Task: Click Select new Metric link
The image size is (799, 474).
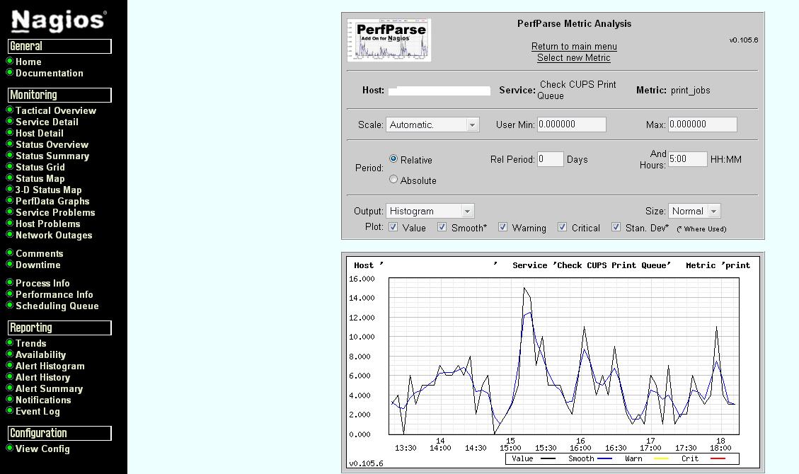Action: [574, 57]
